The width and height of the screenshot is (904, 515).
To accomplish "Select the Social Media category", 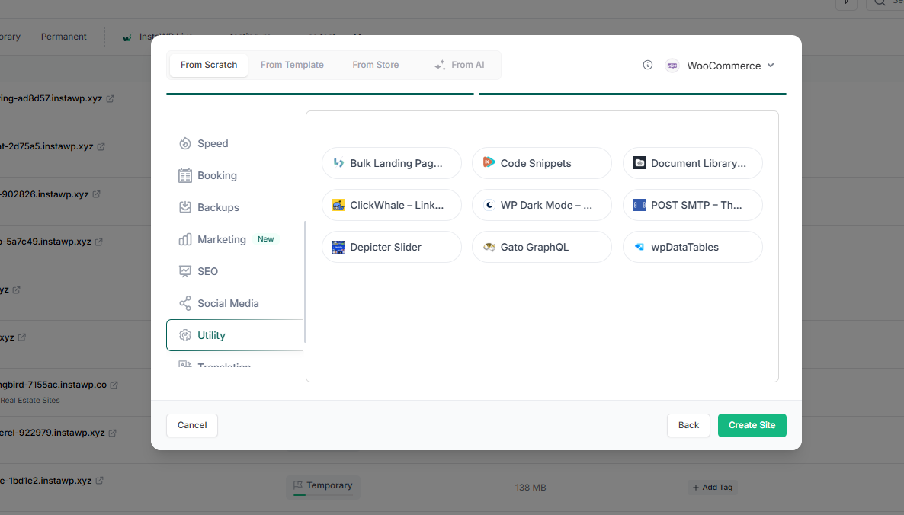I will pos(234,303).
